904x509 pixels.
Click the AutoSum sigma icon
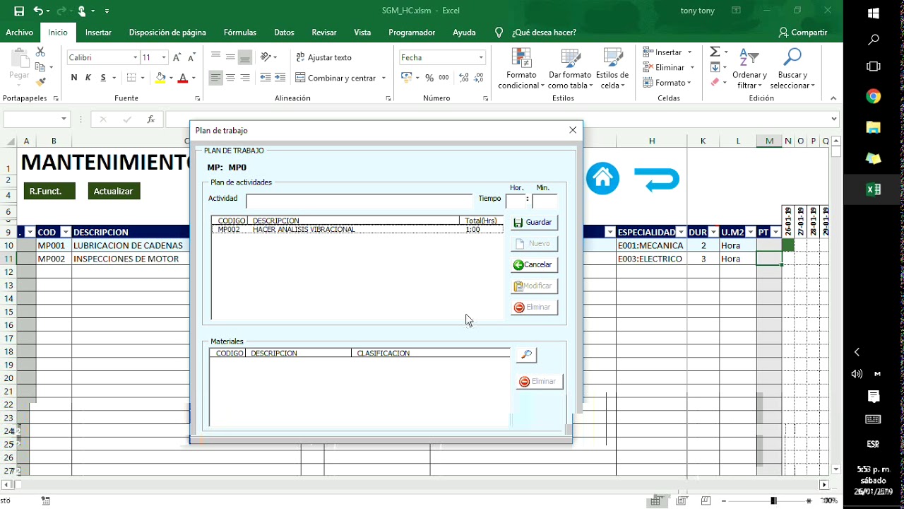(715, 52)
